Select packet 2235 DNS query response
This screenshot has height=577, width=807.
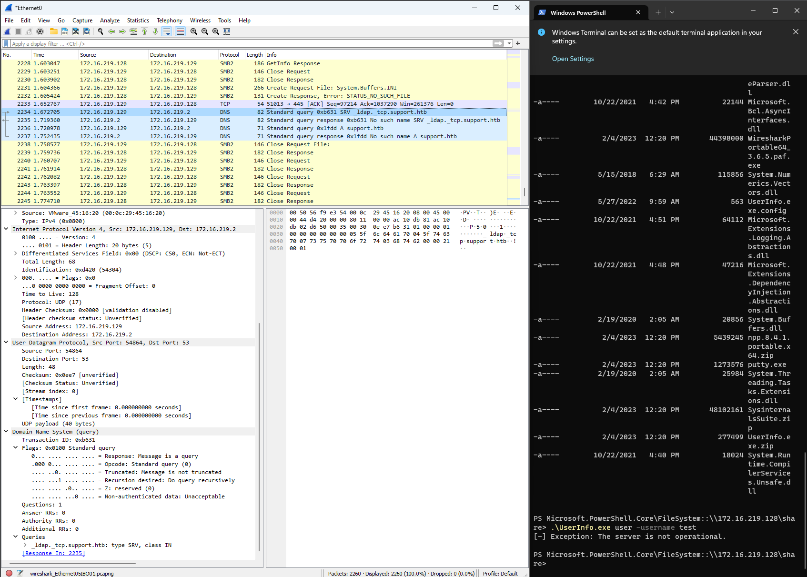click(253, 120)
